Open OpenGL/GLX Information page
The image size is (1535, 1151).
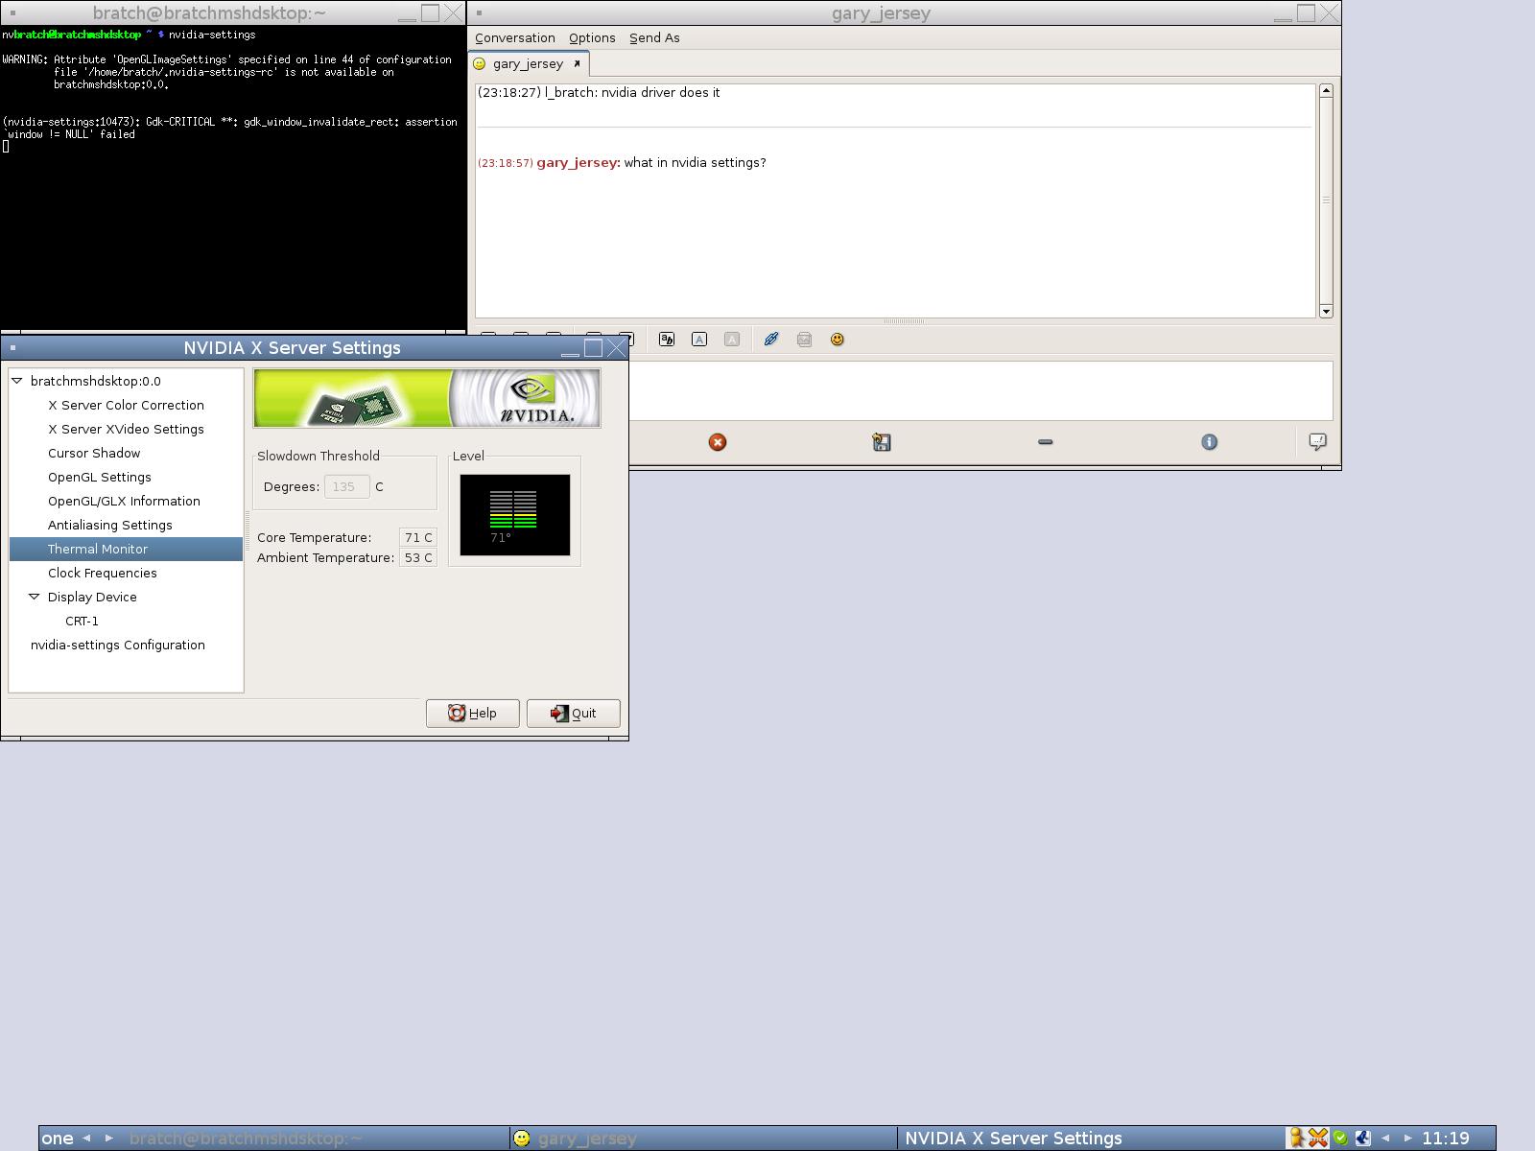pos(124,501)
